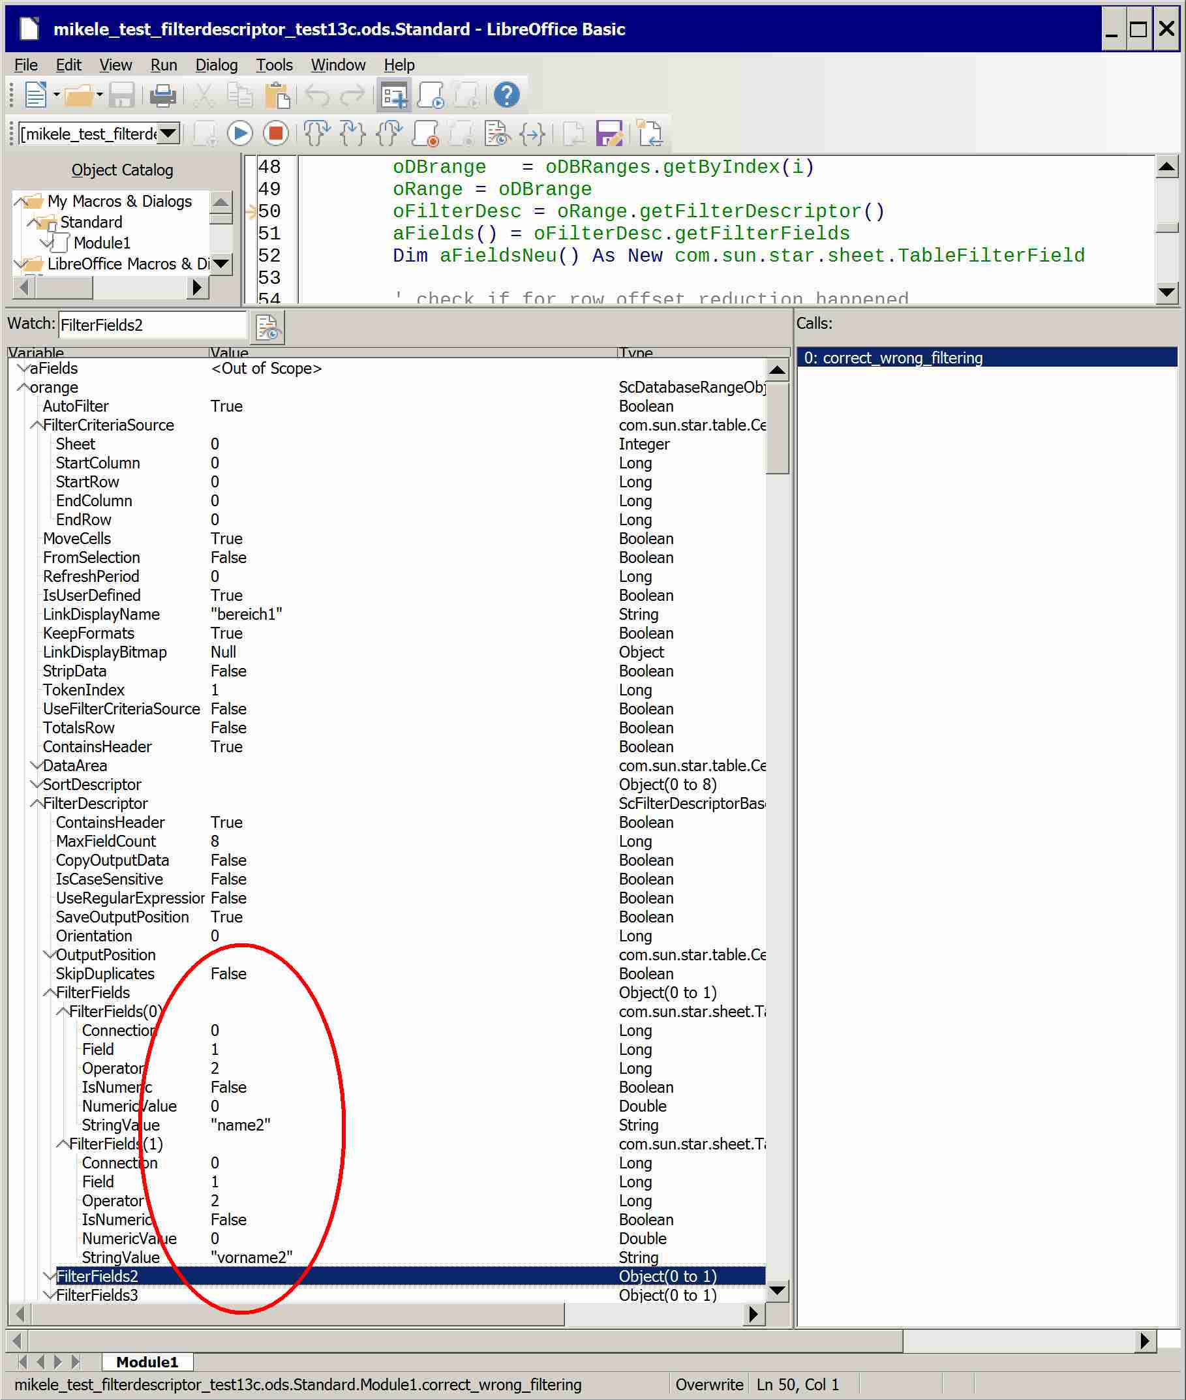The width and height of the screenshot is (1186, 1400).
Task: Click the Print icon
Action: (x=162, y=95)
